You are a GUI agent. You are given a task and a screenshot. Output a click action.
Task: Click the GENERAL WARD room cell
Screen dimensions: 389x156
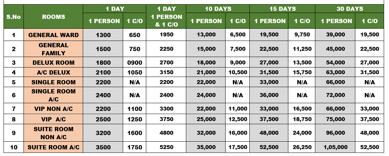click(x=54, y=35)
